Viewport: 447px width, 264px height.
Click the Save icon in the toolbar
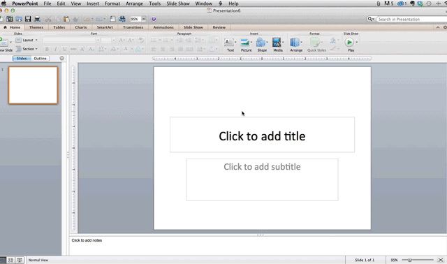tap(28, 19)
